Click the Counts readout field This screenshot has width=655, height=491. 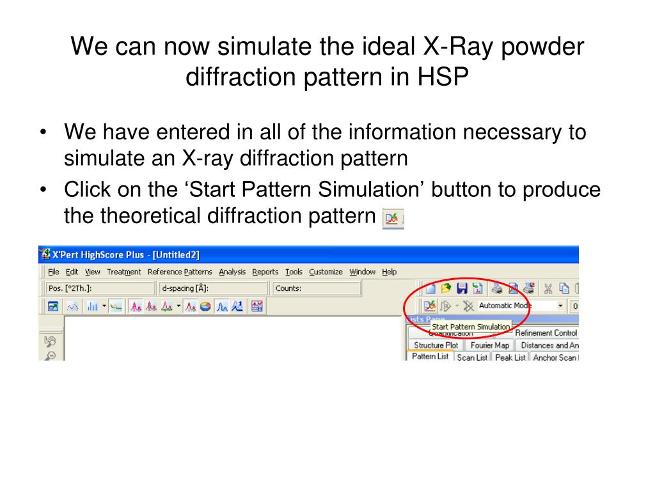point(316,288)
